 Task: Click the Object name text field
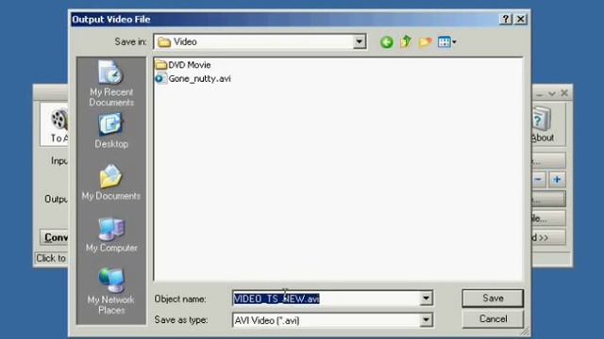point(327,299)
